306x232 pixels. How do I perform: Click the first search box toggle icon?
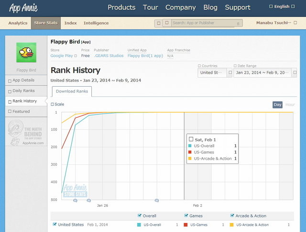click(x=159, y=23)
